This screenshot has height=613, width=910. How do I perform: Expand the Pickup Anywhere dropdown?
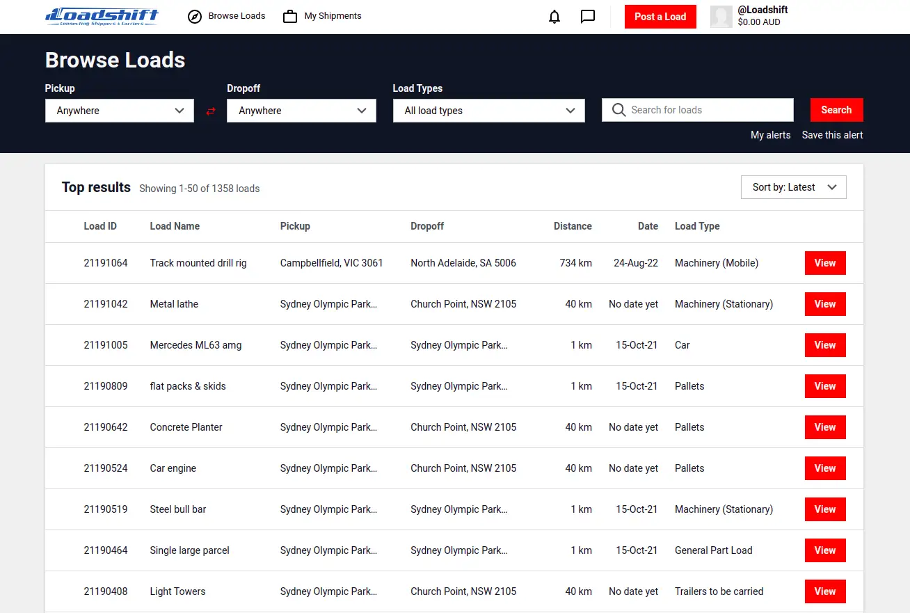click(120, 111)
